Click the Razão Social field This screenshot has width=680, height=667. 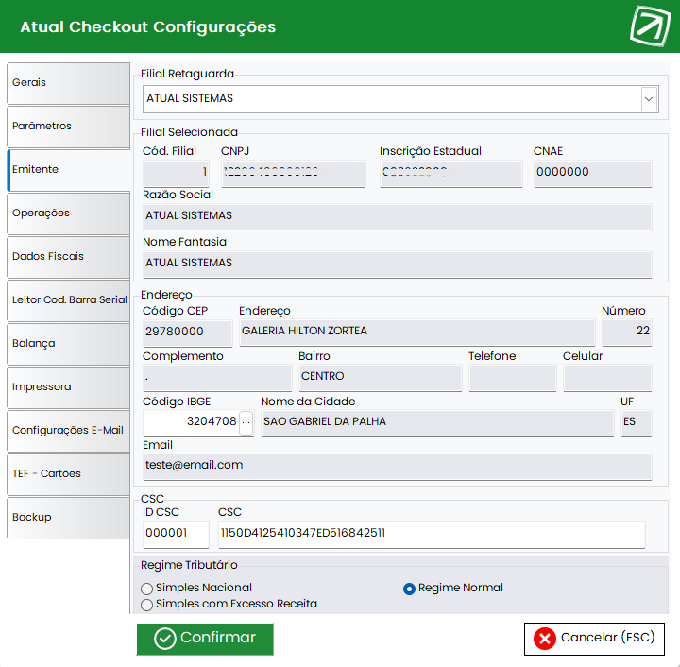coord(398,217)
